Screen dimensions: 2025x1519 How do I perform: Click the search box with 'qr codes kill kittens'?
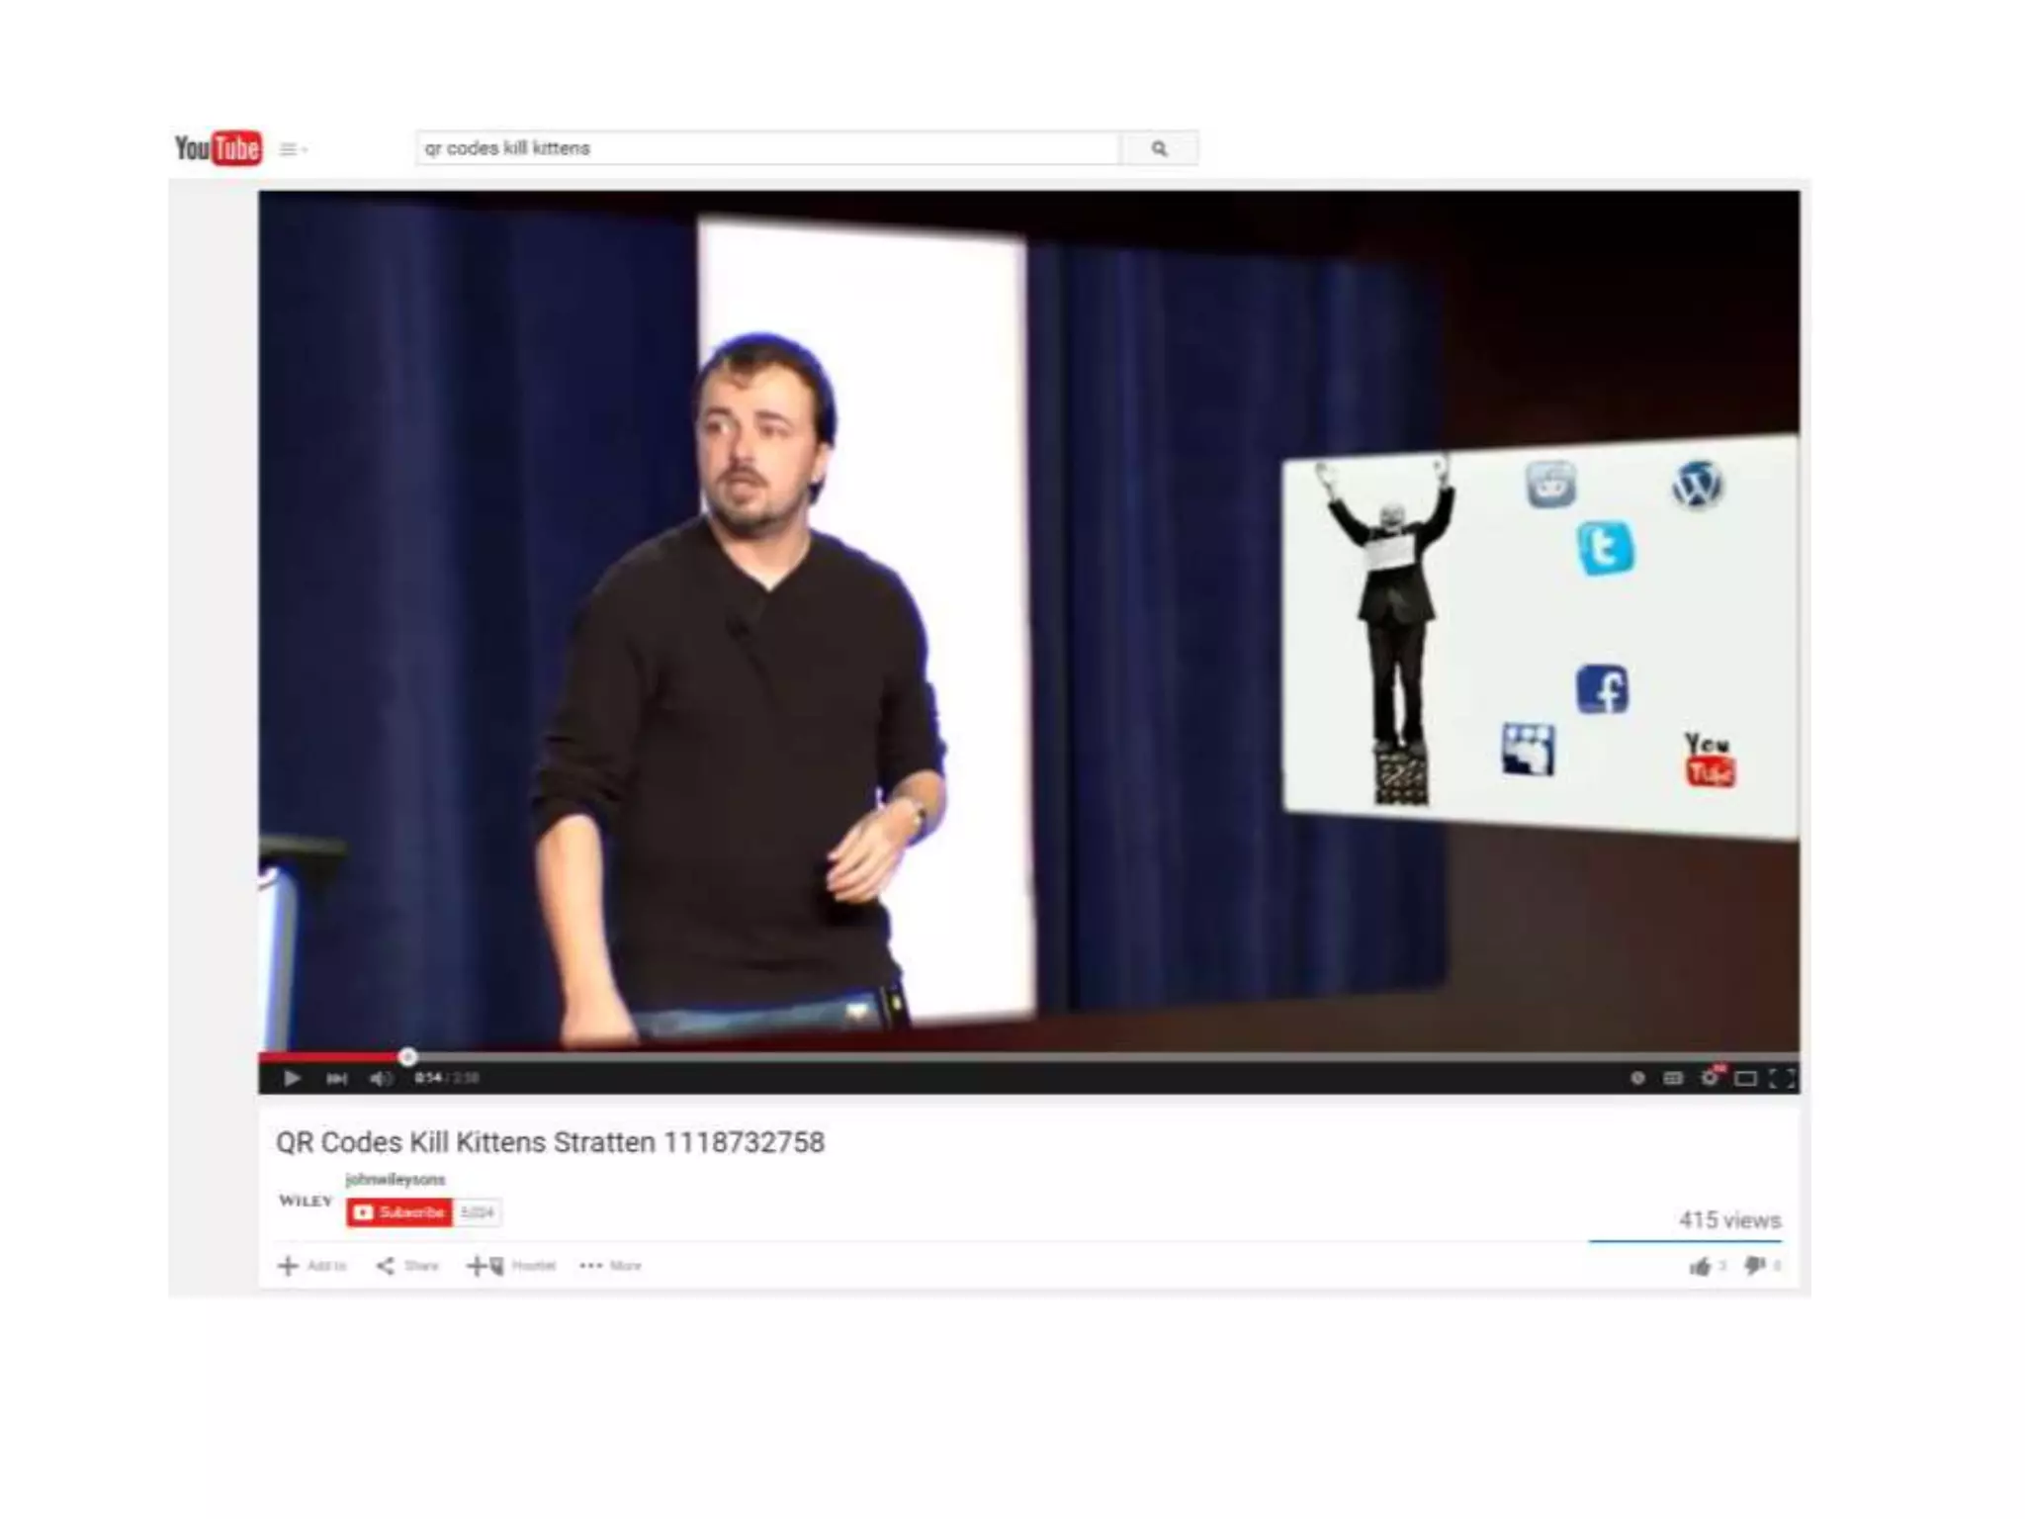pos(767,148)
